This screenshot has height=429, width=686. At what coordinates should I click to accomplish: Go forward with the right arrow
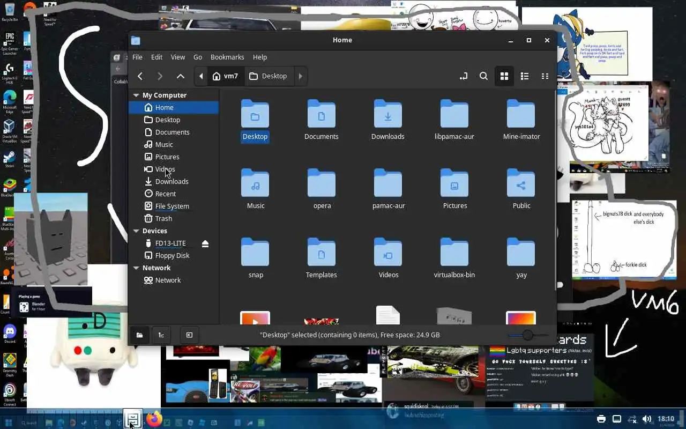click(x=160, y=76)
